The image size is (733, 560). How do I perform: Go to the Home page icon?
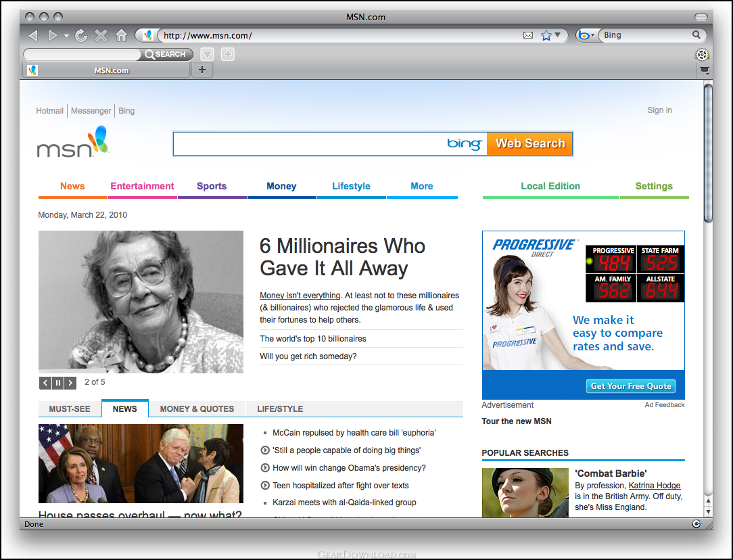pos(122,36)
